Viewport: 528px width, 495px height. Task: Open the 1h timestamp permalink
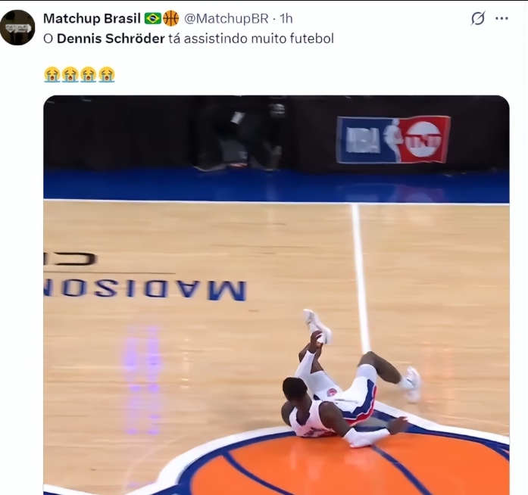[x=286, y=18]
